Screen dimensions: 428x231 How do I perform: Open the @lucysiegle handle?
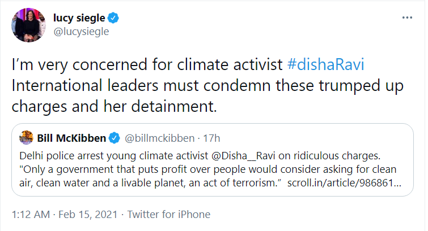(81, 32)
